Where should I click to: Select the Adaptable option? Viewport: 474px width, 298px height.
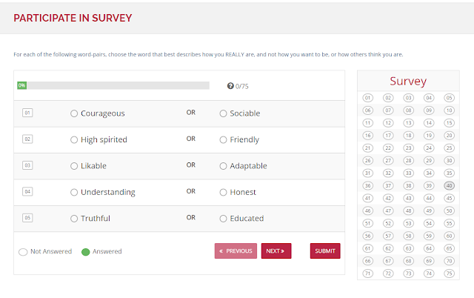(x=224, y=166)
